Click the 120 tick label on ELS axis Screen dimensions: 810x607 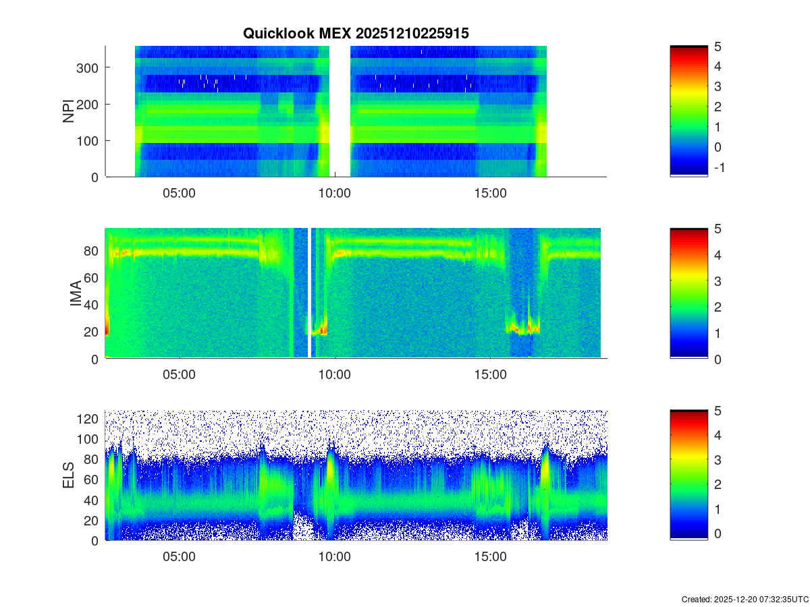[x=88, y=418]
